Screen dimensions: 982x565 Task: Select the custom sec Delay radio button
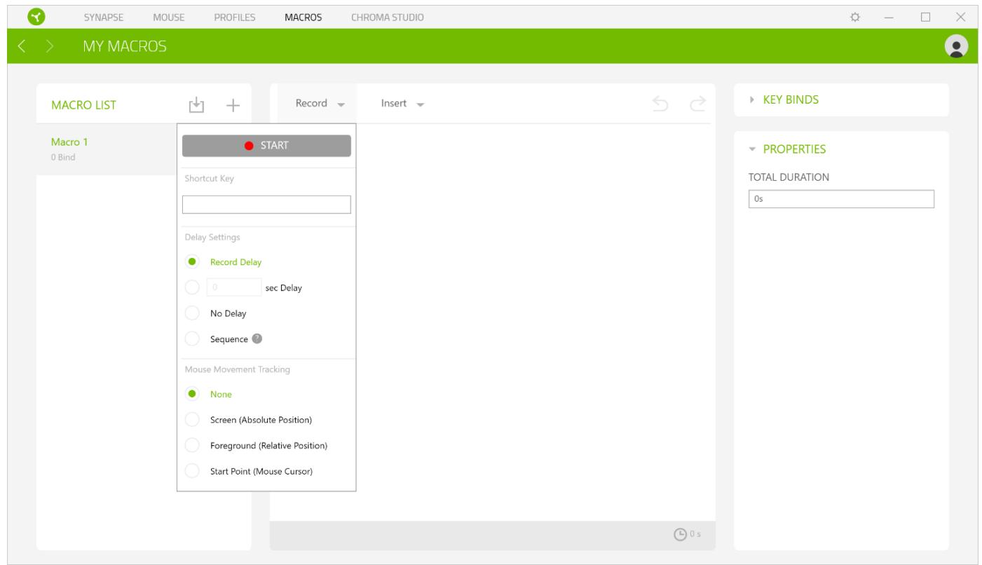coord(191,287)
